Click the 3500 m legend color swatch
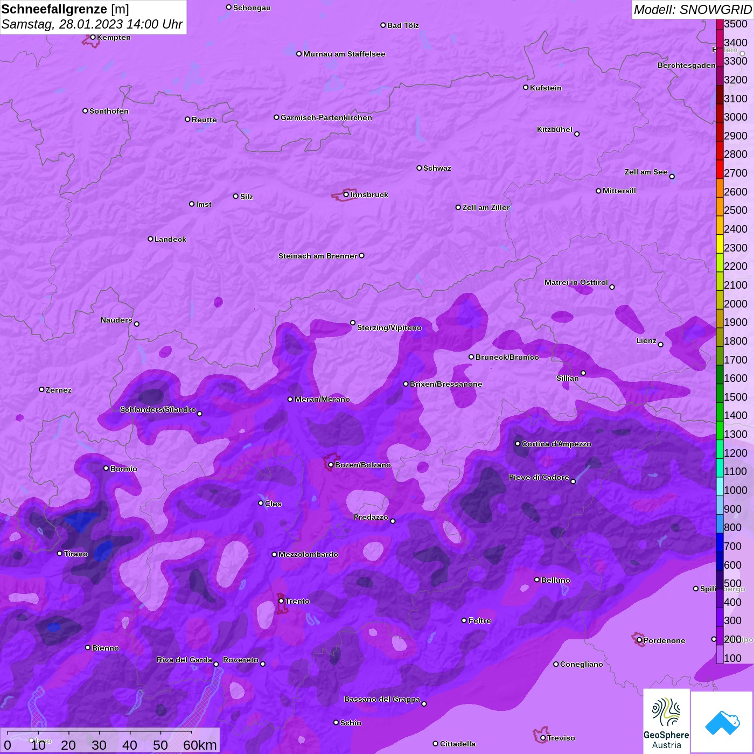 coord(720,24)
